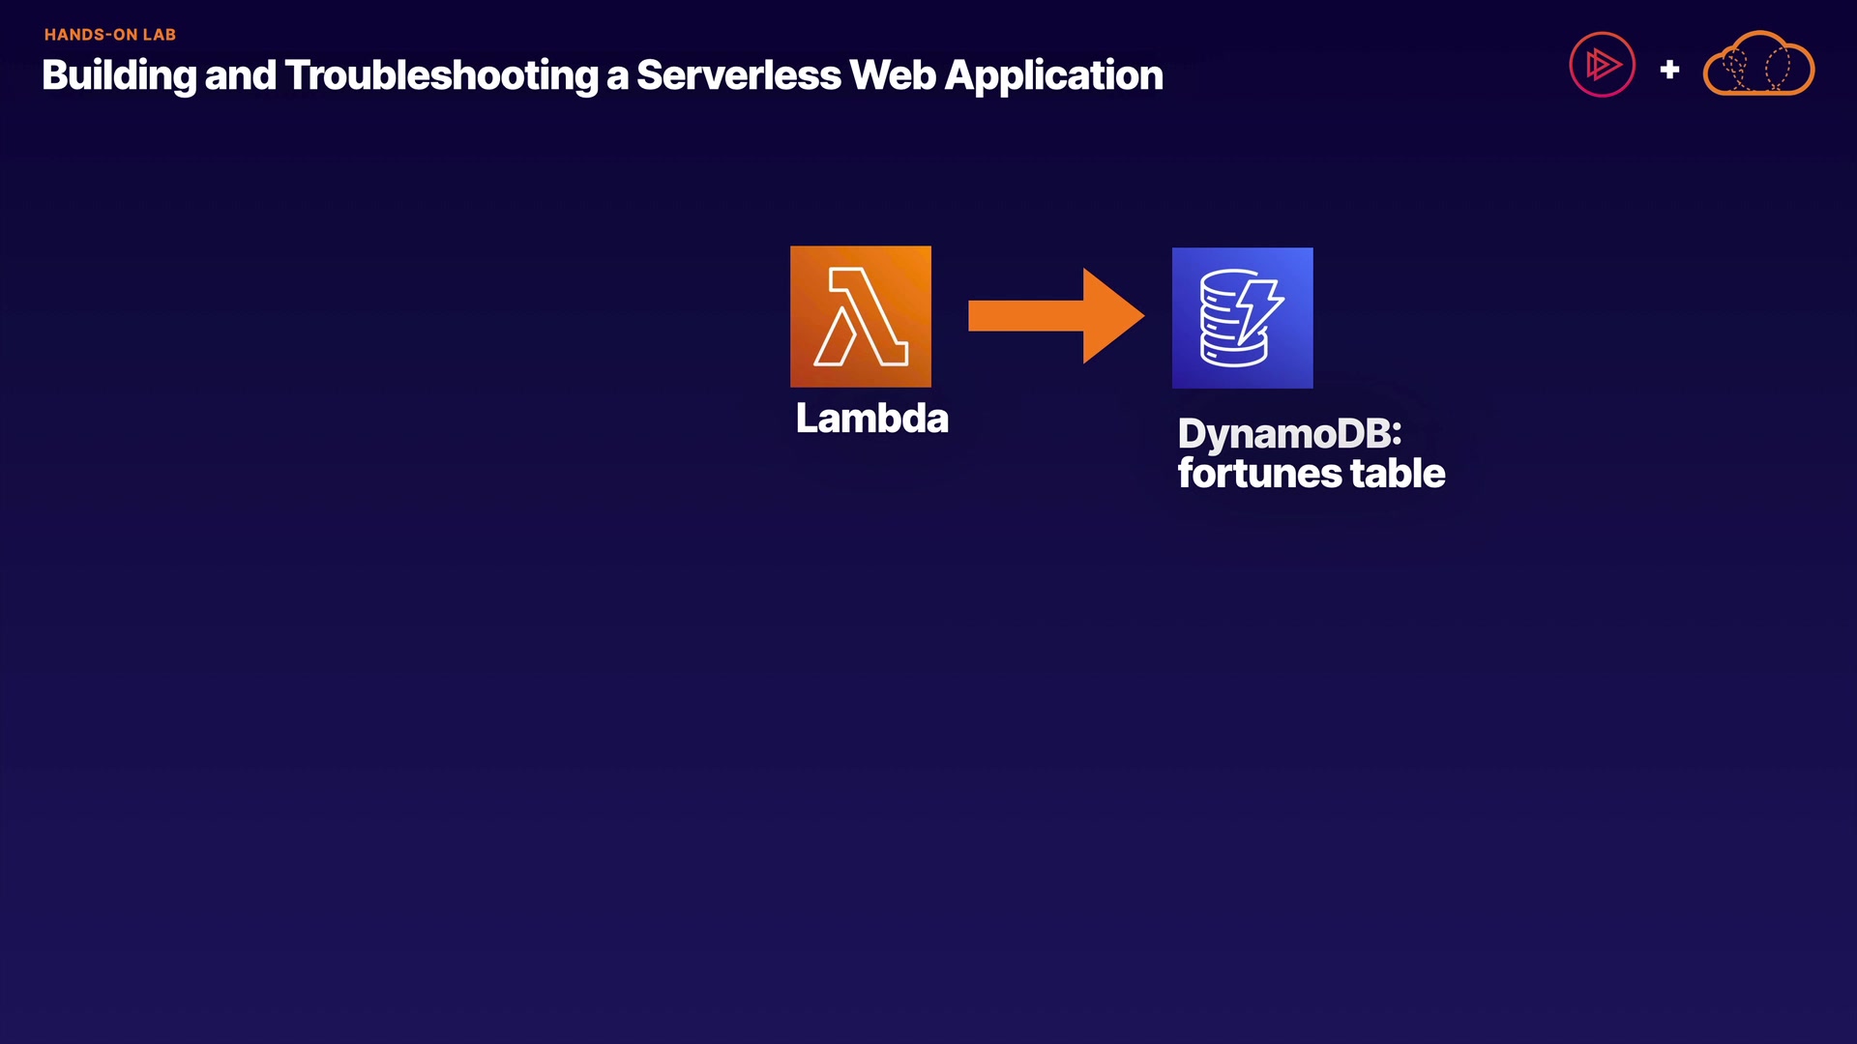Click the word "Serverless" in the title
The image size is (1857, 1044).
(x=738, y=75)
